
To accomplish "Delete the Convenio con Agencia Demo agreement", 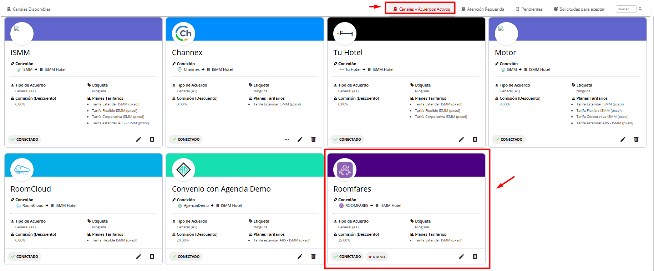I will pyautogui.click(x=313, y=256).
